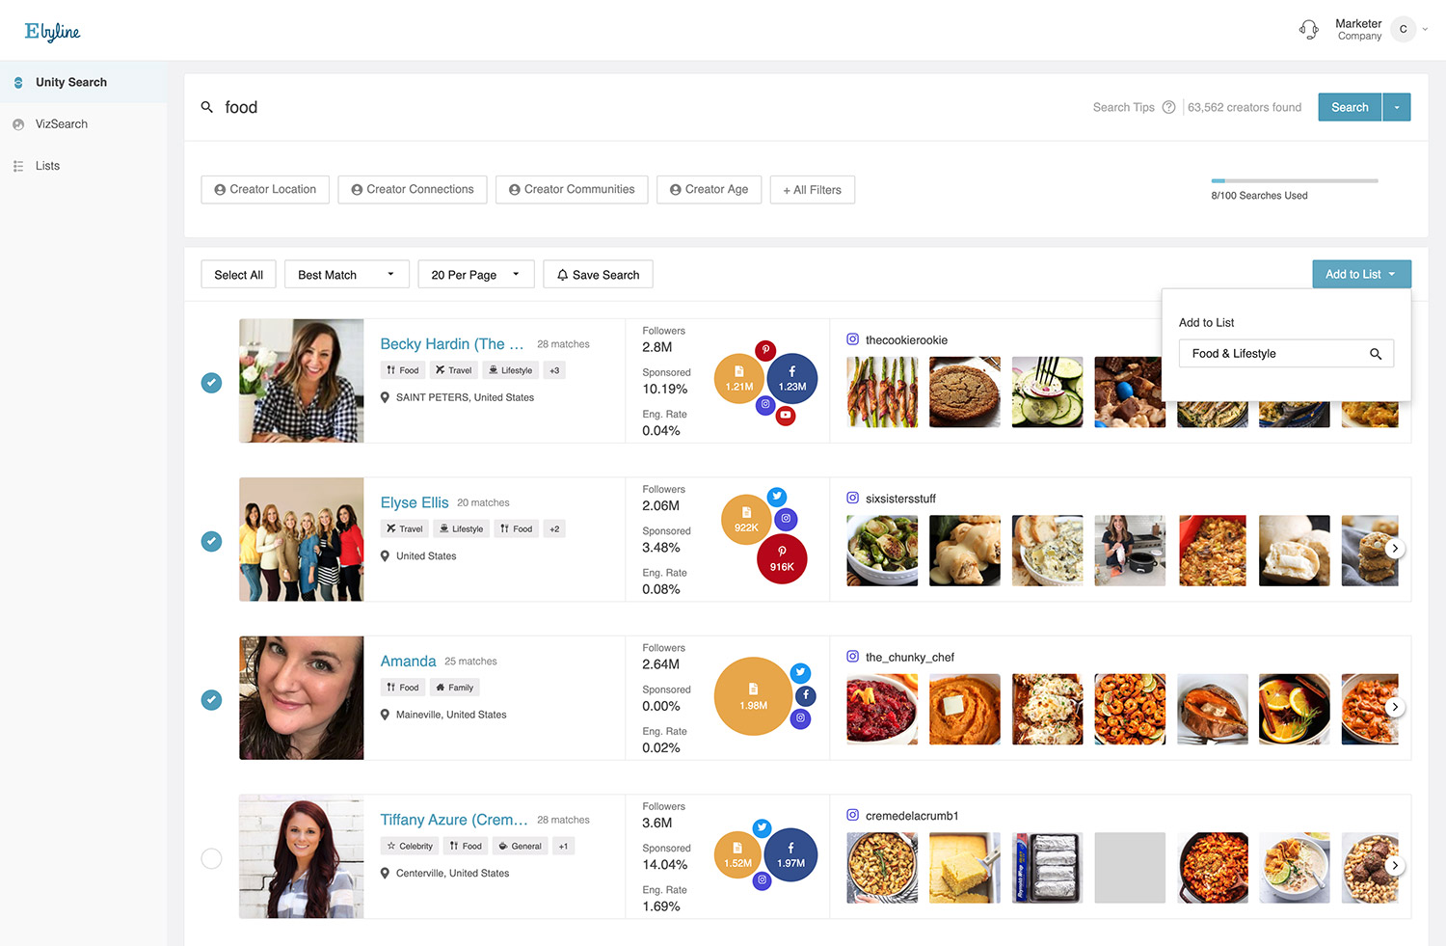Go to Lists in the sidebar
Image resolution: width=1446 pixels, height=946 pixels.
point(47,166)
